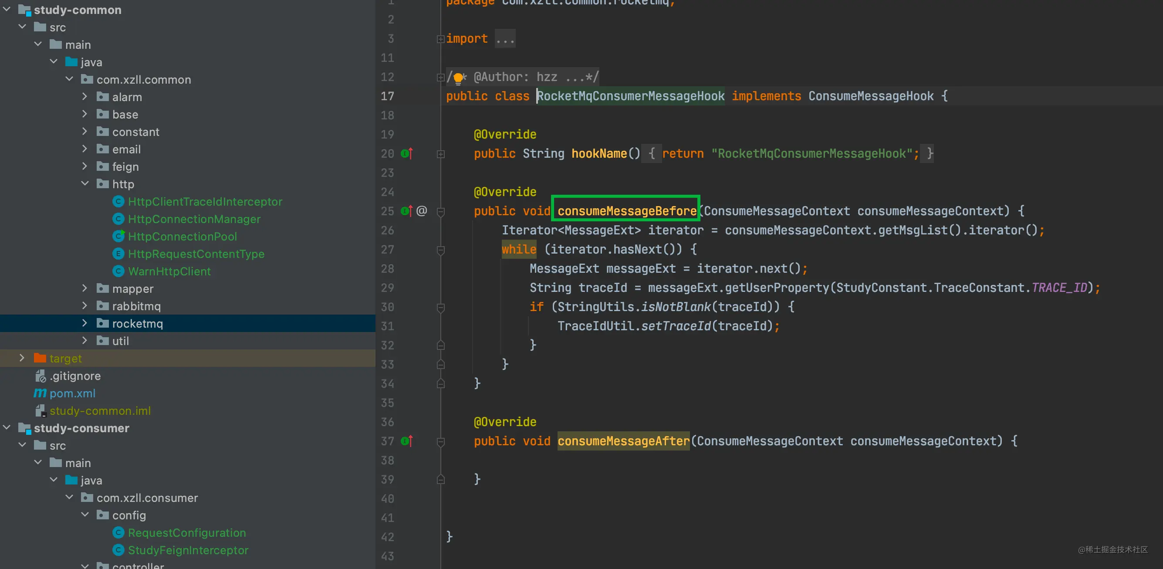The image size is (1163, 569).
Task: Click the rocketmq package folder icon
Action: click(103, 323)
